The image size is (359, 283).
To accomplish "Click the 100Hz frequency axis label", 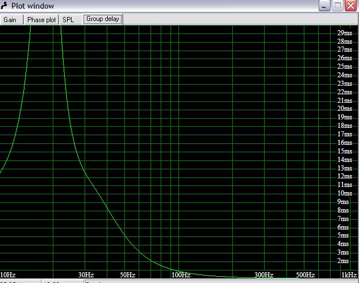I will pyautogui.click(x=180, y=274).
